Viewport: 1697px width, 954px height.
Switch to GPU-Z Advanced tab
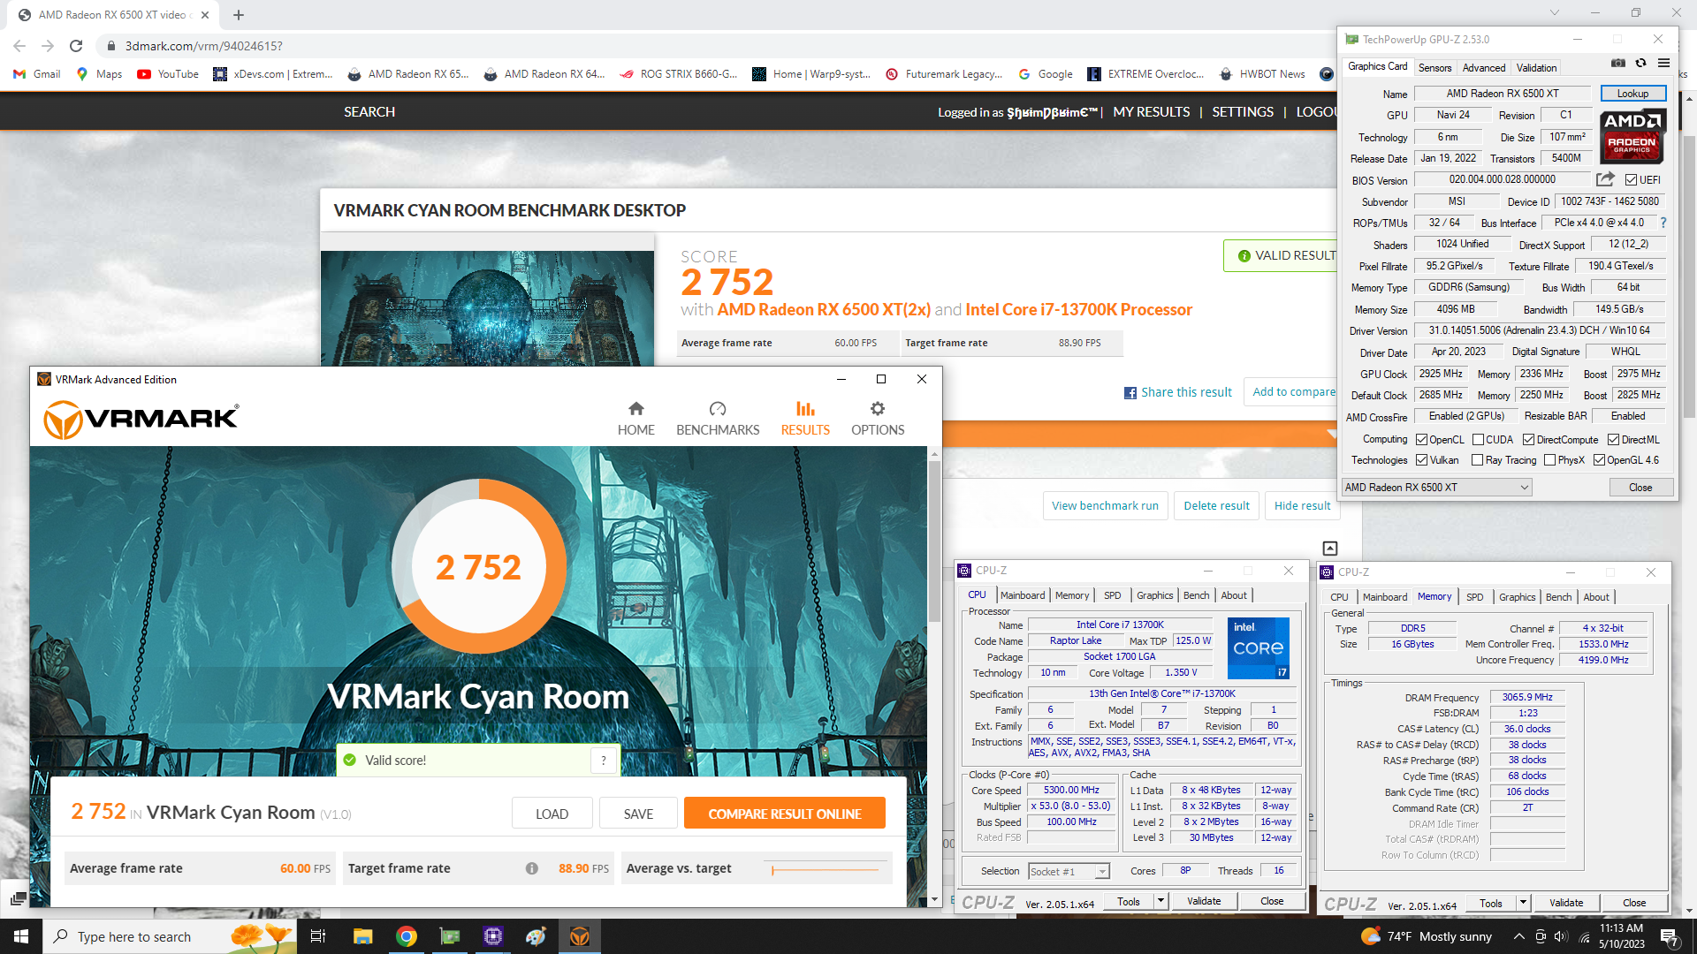(x=1483, y=68)
